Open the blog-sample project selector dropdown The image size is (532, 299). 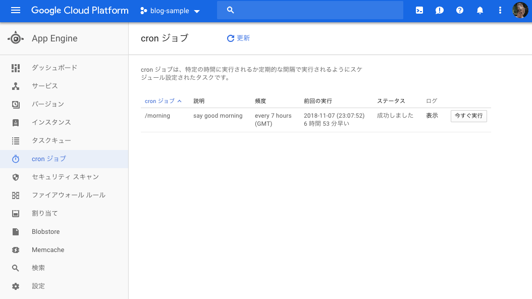pyautogui.click(x=170, y=11)
